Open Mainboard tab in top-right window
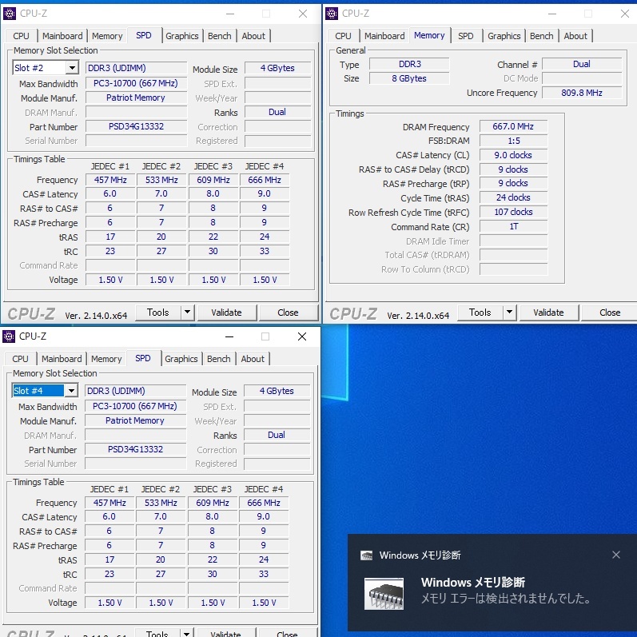637x637 pixels. click(x=384, y=36)
